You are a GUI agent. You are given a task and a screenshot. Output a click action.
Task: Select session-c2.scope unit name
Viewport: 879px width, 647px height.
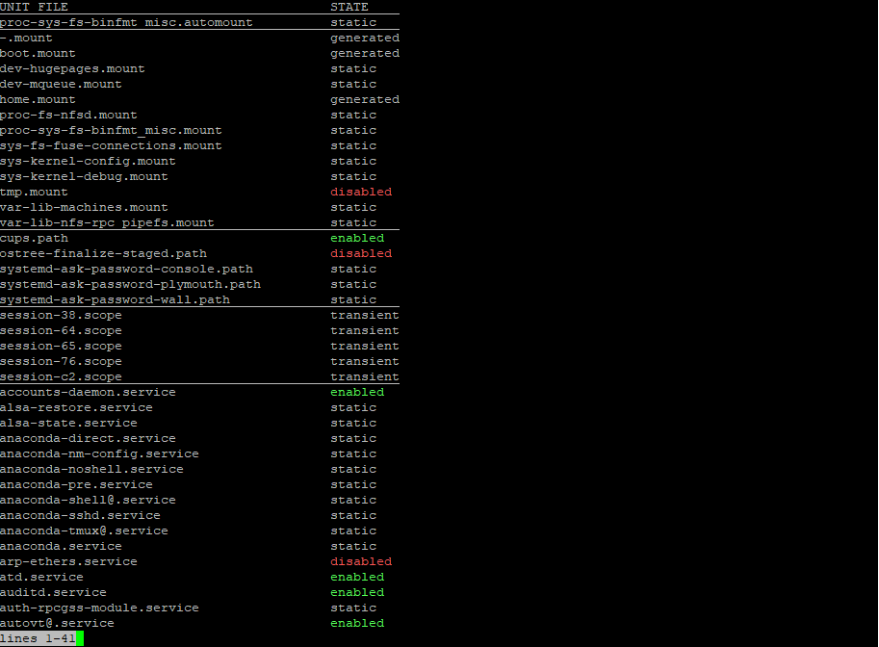click(61, 376)
